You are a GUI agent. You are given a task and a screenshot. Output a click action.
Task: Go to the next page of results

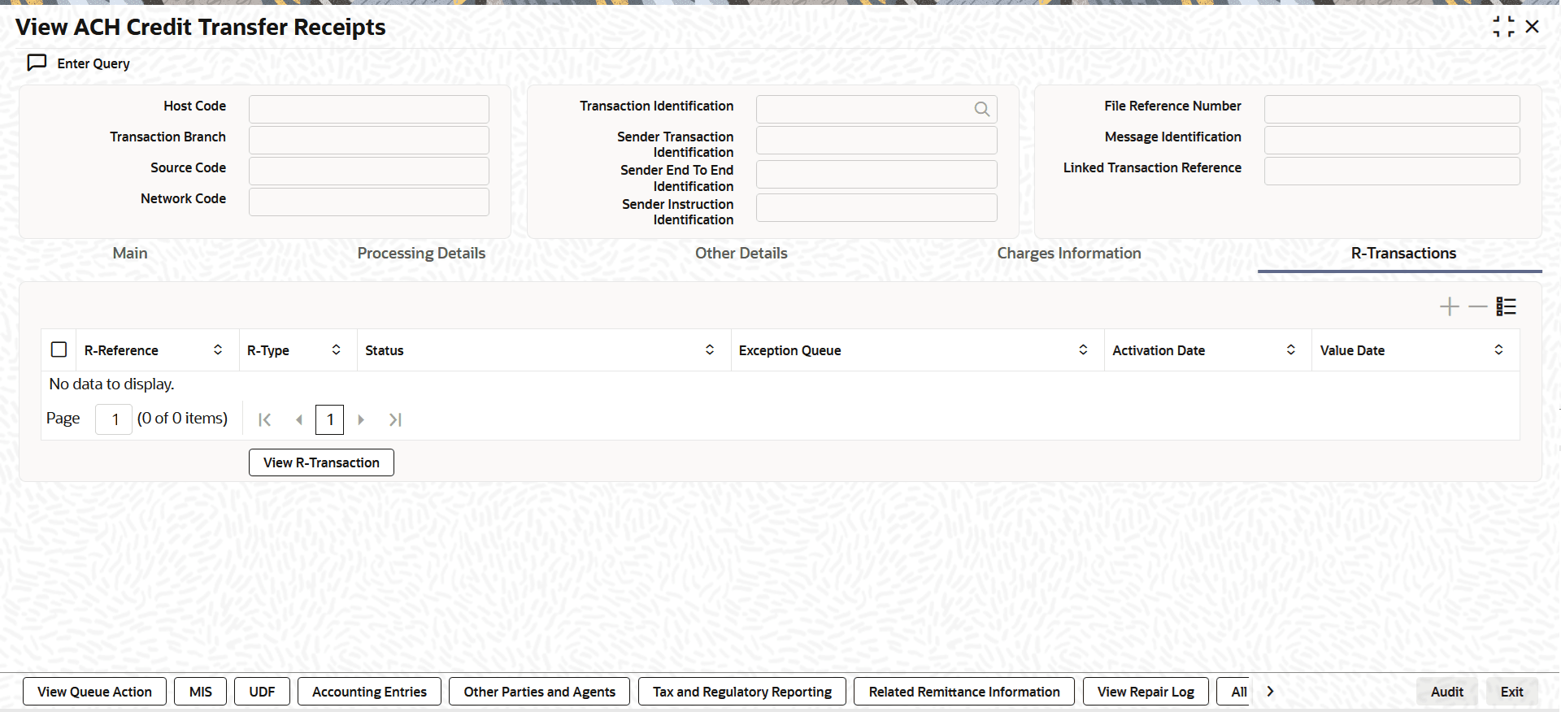point(361,419)
